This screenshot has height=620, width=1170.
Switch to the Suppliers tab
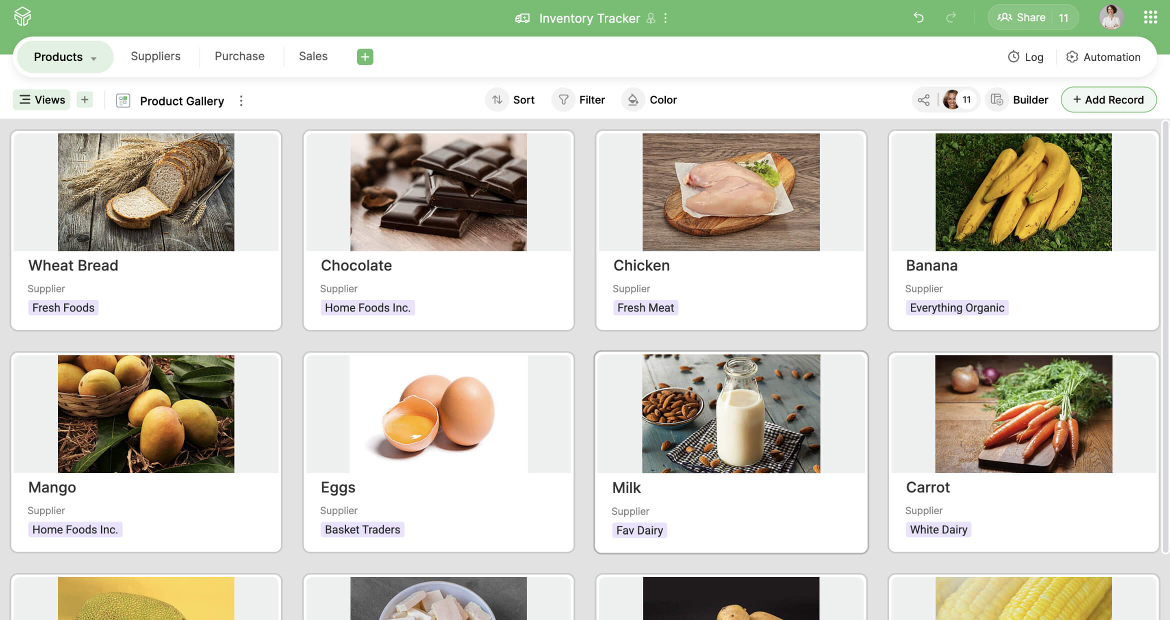point(155,56)
